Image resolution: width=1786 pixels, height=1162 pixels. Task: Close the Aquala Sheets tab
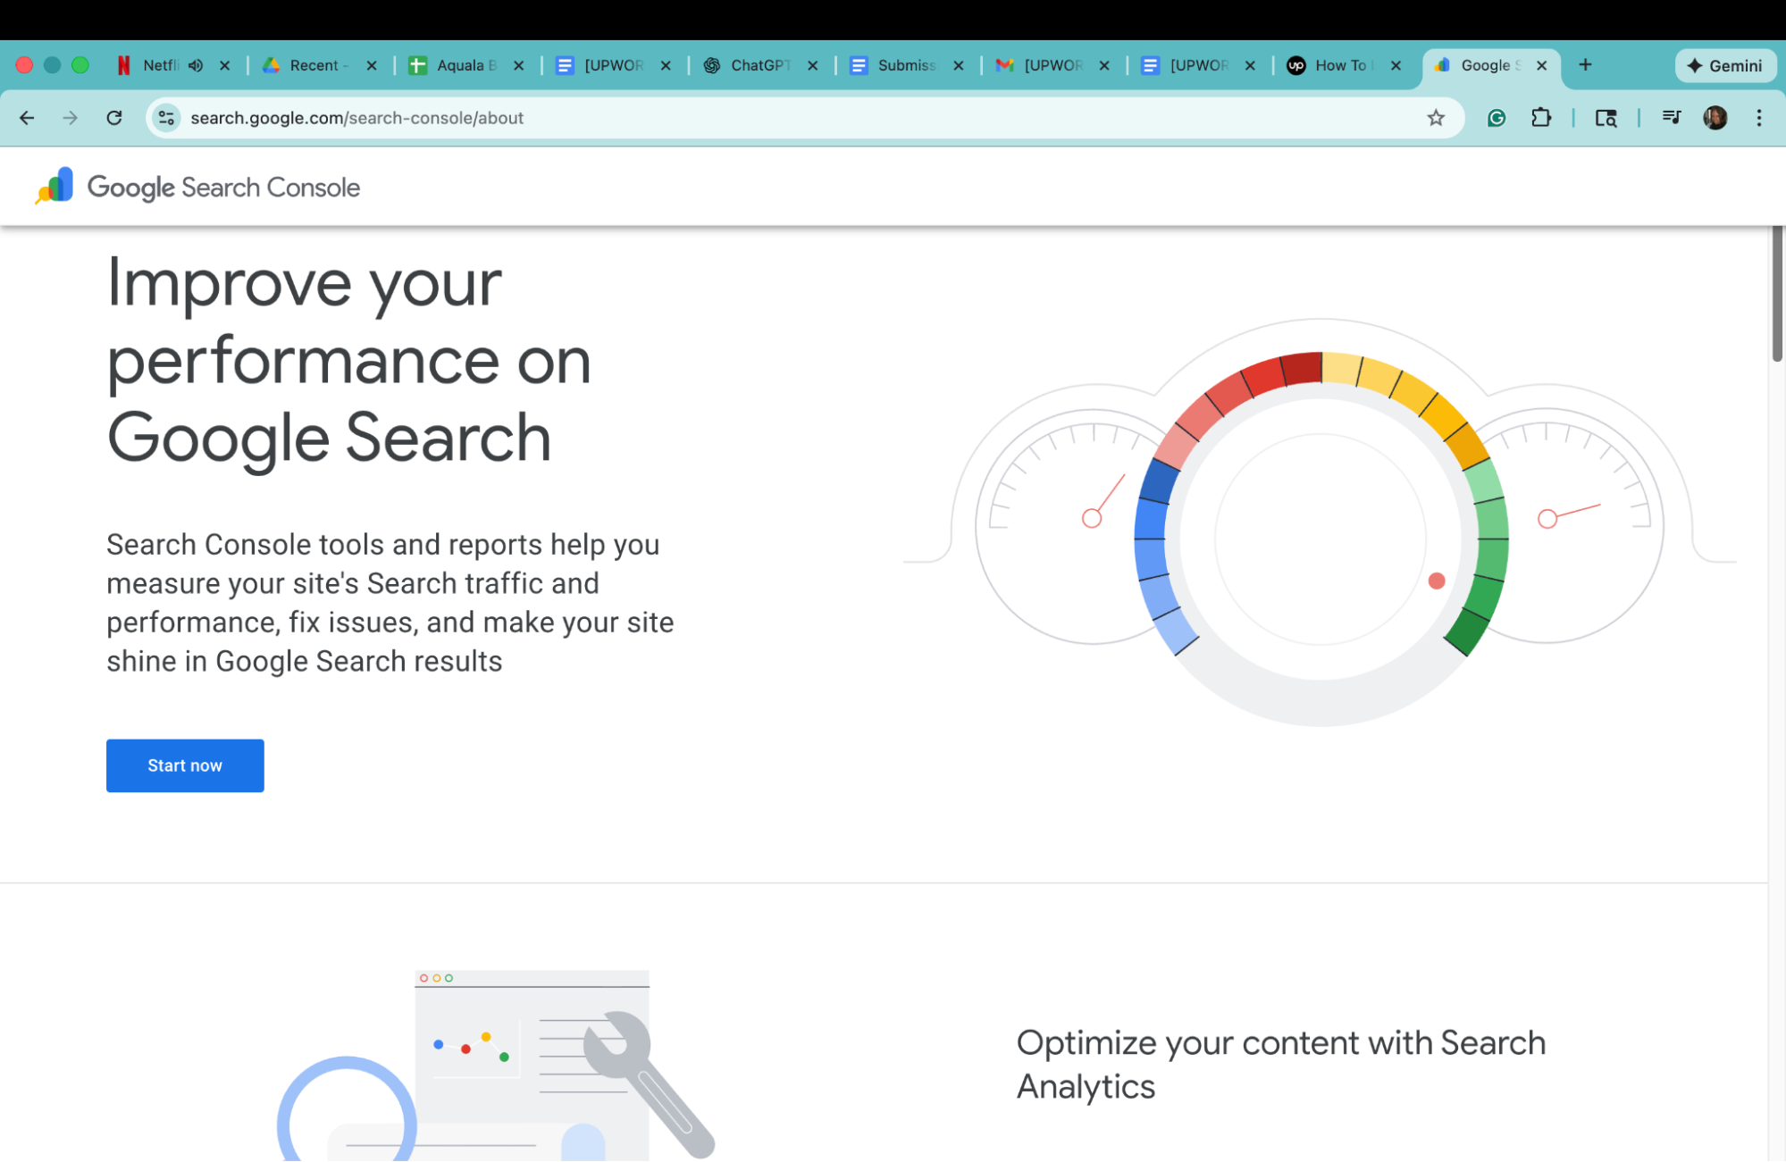pos(518,65)
